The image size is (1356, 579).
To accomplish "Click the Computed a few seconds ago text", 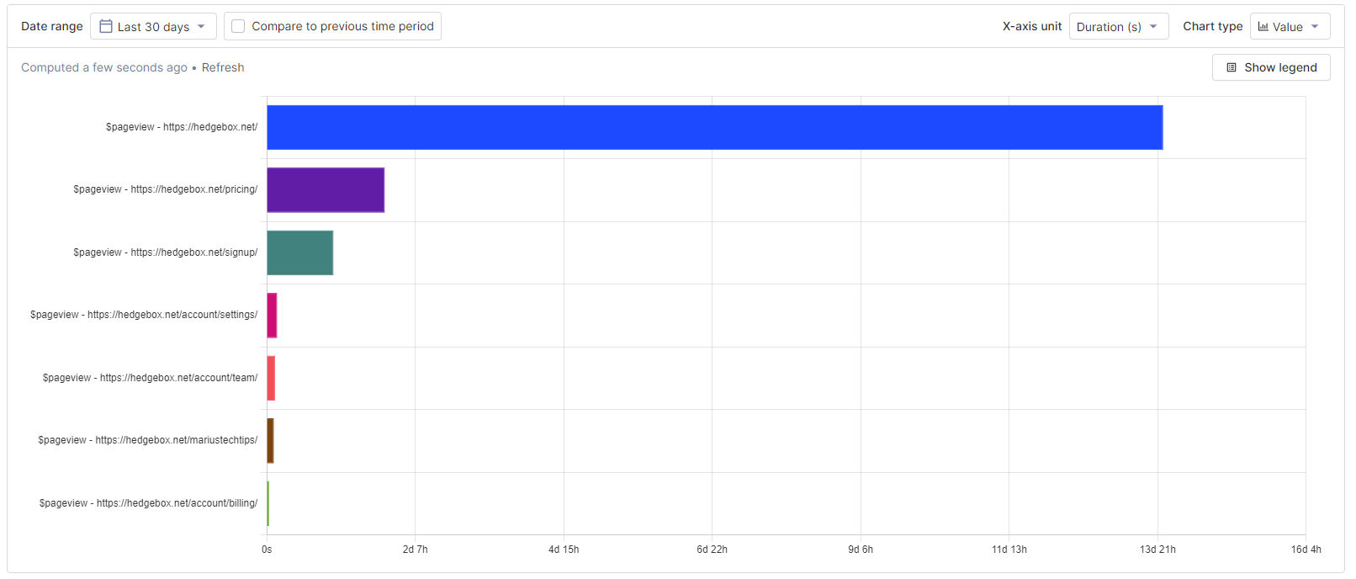I will [x=103, y=66].
